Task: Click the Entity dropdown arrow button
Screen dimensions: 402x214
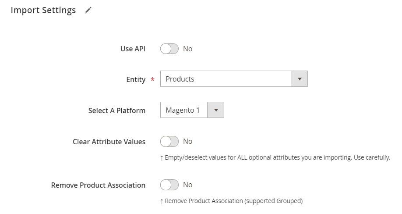Action: pos(300,79)
